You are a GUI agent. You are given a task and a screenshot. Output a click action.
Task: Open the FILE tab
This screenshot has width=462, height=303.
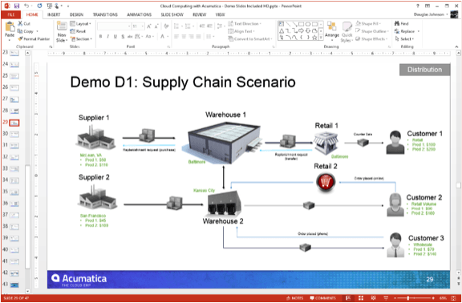(11, 14)
